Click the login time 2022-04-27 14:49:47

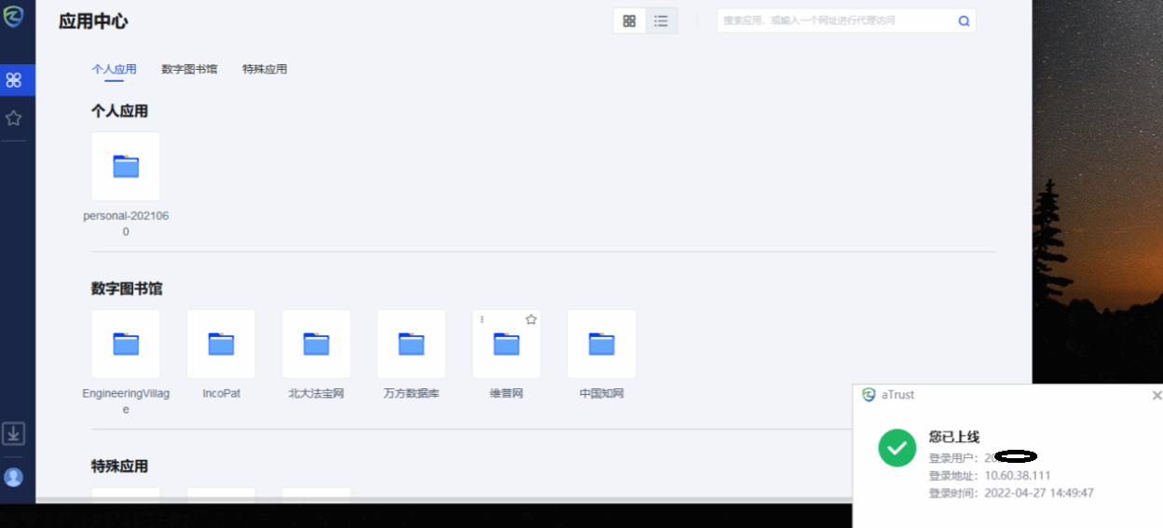click(x=1039, y=493)
